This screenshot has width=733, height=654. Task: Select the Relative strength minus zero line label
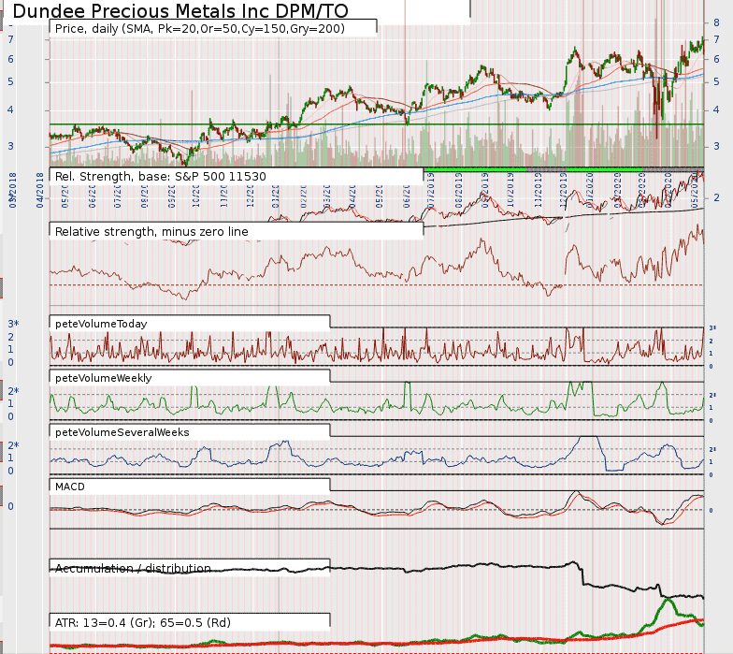[151, 232]
